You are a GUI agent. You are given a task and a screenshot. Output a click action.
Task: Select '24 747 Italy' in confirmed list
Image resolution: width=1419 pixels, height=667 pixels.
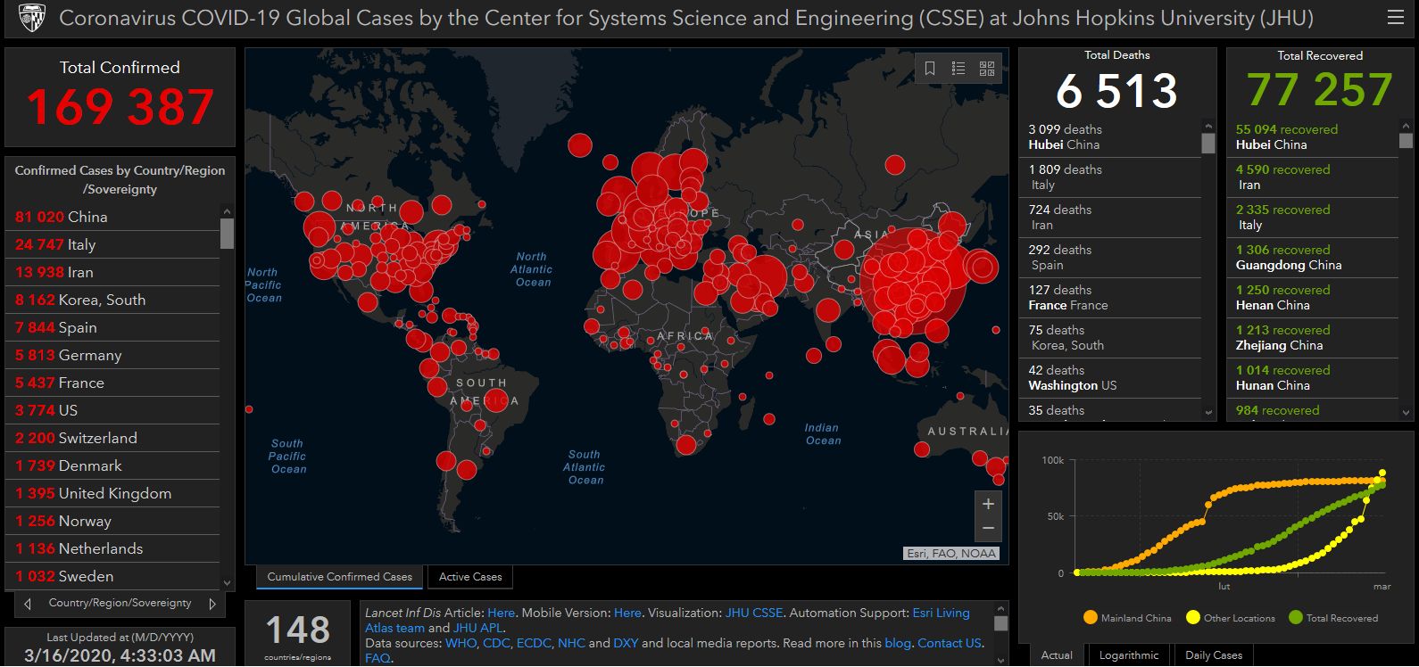coord(112,244)
